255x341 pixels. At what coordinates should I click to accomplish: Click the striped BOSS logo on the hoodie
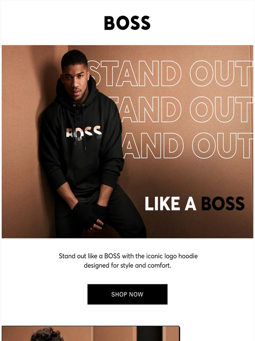coord(84,133)
